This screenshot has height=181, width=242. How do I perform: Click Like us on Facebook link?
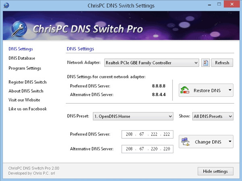tap(27, 109)
